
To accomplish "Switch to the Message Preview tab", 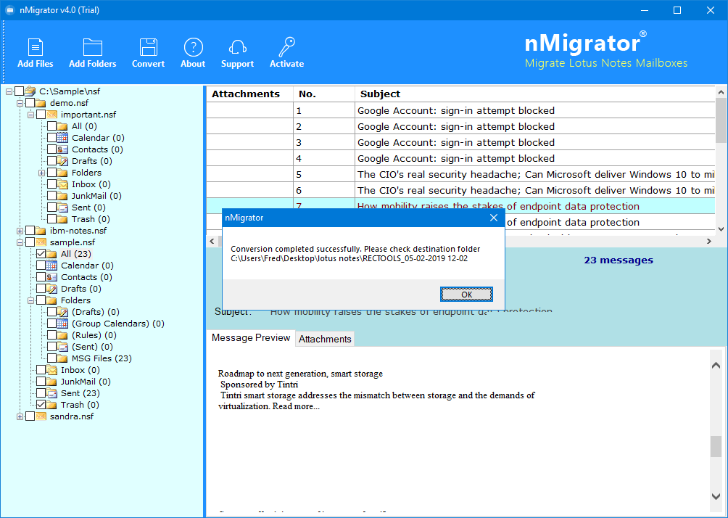I will (251, 338).
